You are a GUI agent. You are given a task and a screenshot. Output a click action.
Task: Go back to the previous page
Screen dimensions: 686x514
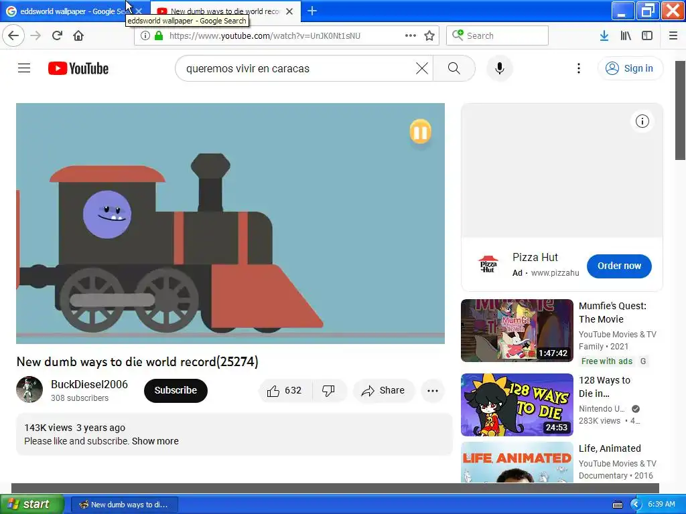(13, 35)
